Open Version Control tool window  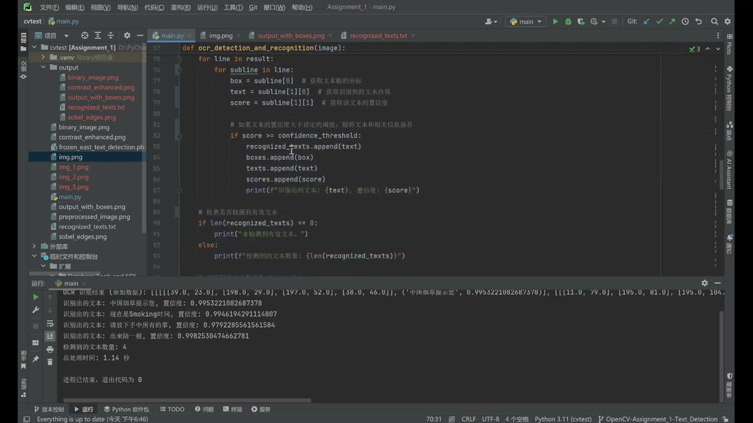click(x=49, y=409)
